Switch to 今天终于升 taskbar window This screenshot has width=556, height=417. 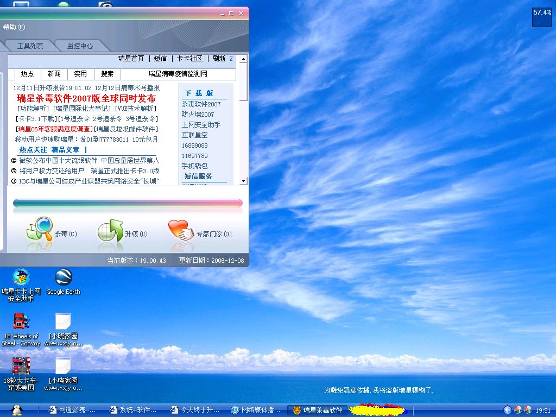(x=194, y=410)
